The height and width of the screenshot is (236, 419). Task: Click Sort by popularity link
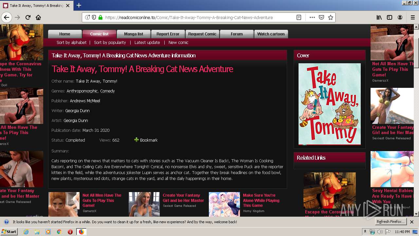coord(110,43)
